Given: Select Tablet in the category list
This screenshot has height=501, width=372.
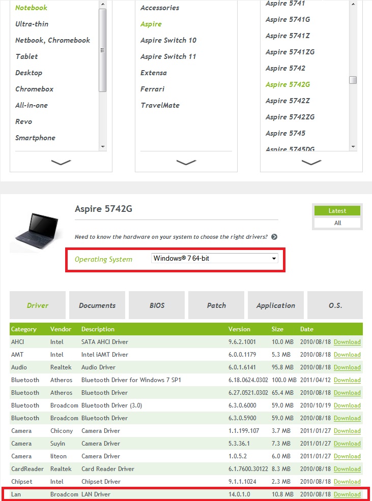Looking at the screenshot, I should [26, 56].
